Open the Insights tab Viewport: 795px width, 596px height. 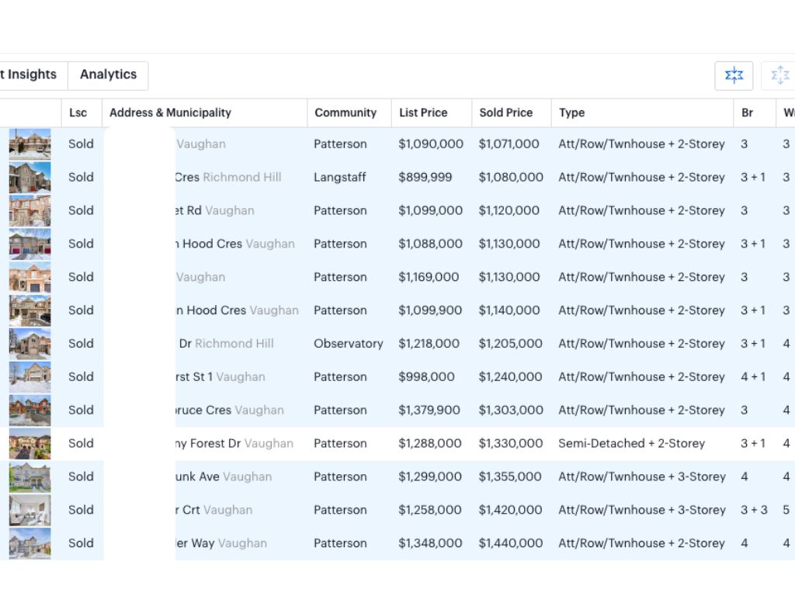31,75
